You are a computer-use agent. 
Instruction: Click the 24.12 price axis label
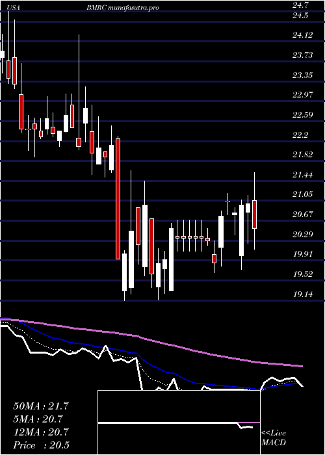(x=303, y=35)
